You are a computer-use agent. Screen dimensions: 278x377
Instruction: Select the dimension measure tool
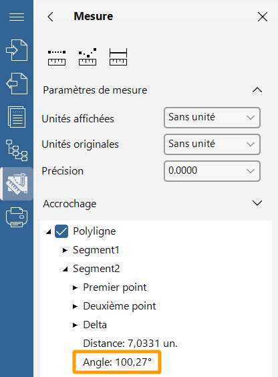tap(118, 57)
